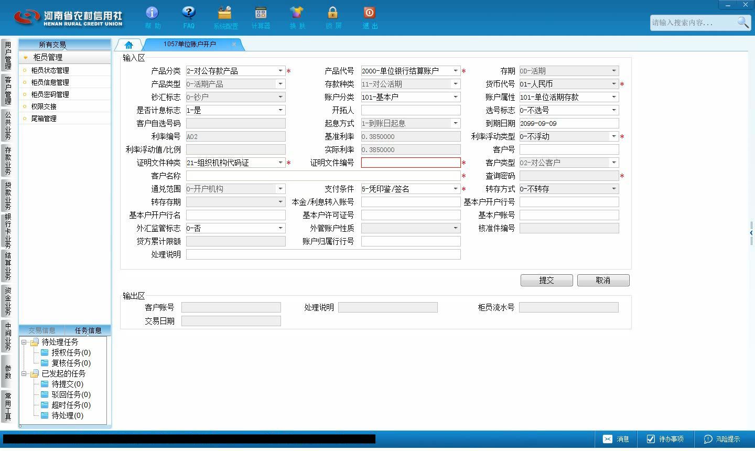Open 待办事项 in status bar

pyautogui.click(x=665, y=439)
